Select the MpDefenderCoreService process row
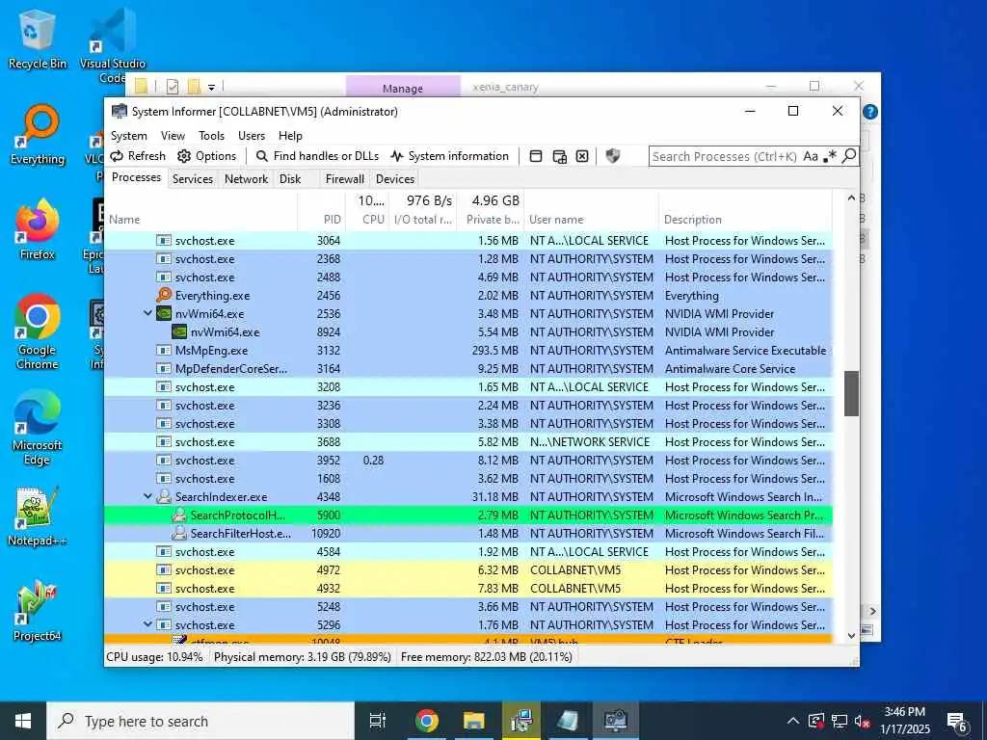This screenshot has width=987, height=740. tap(468, 369)
